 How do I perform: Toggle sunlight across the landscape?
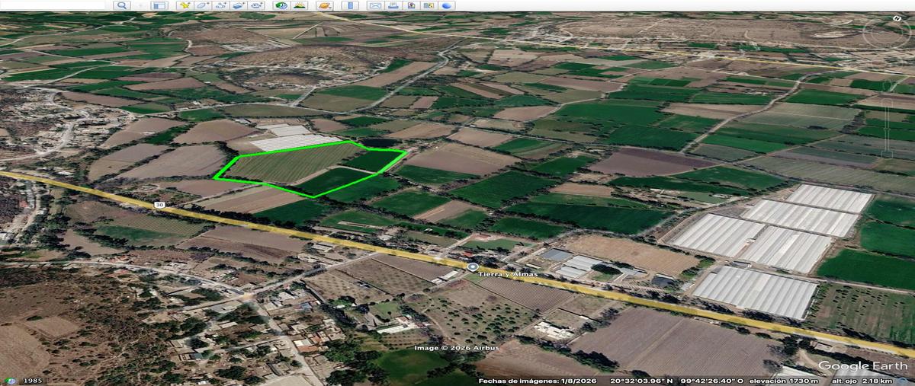pos(300,5)
